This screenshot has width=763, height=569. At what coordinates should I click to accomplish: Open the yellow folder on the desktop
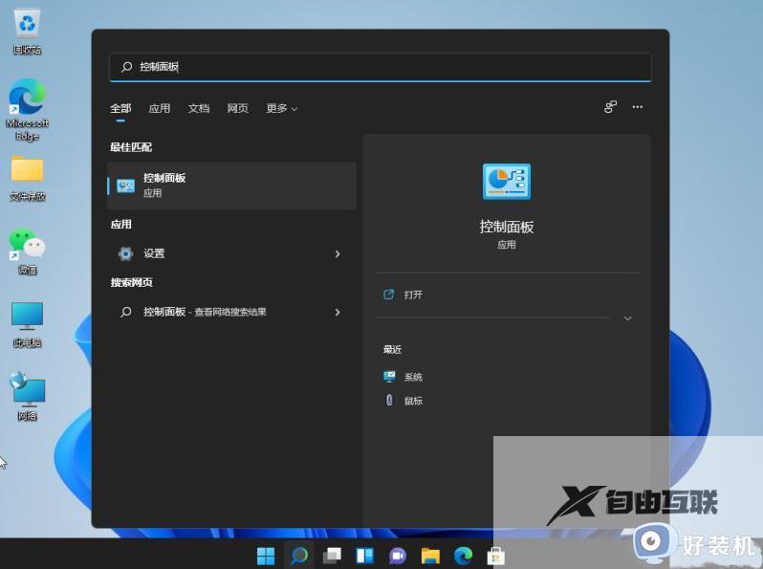pyautogui.click(x=27, y=178)
